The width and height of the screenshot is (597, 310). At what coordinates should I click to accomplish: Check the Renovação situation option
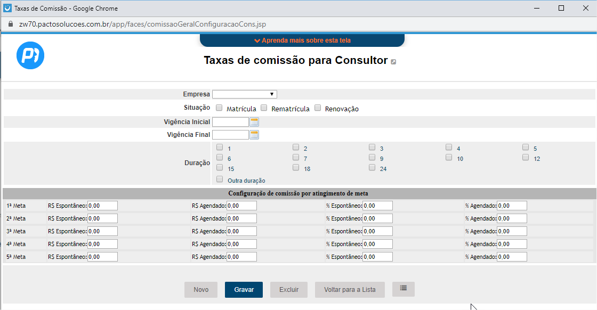click(x=318, y=108)
